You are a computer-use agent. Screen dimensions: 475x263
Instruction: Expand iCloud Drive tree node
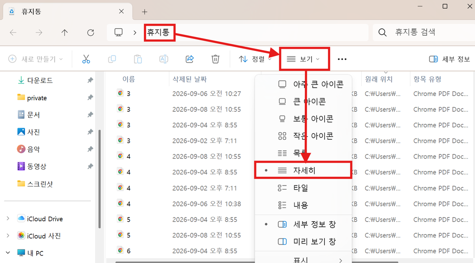tap(8, 218)
